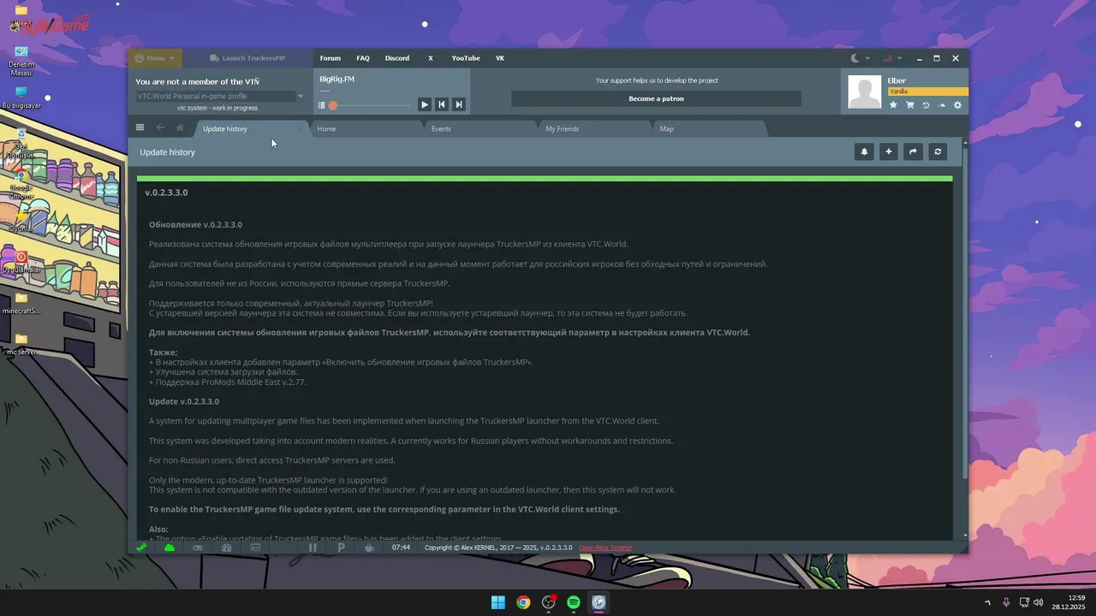Click the Elber profile avatar thumbnail
Viewport: 1096px width, 616px height.
(865, 92)
